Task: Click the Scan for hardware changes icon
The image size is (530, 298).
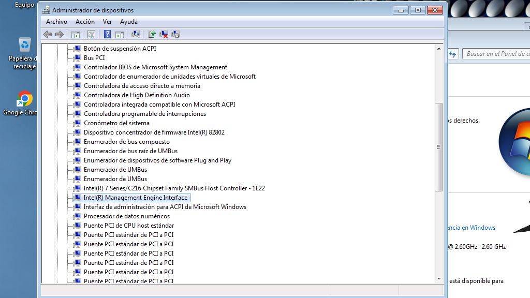Action: pyautogui.click(x=136, y=34)
